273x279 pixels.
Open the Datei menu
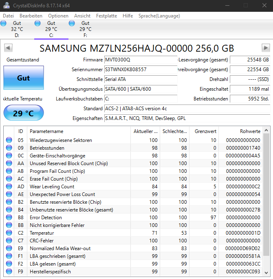coord(9,16)
